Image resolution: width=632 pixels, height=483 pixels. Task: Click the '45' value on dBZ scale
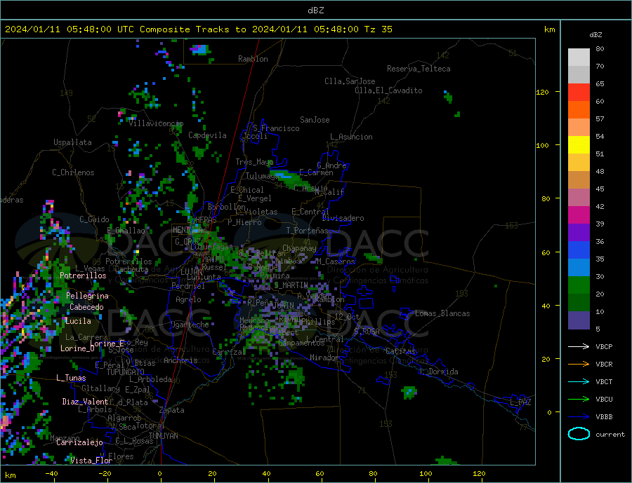pos(600,189)
